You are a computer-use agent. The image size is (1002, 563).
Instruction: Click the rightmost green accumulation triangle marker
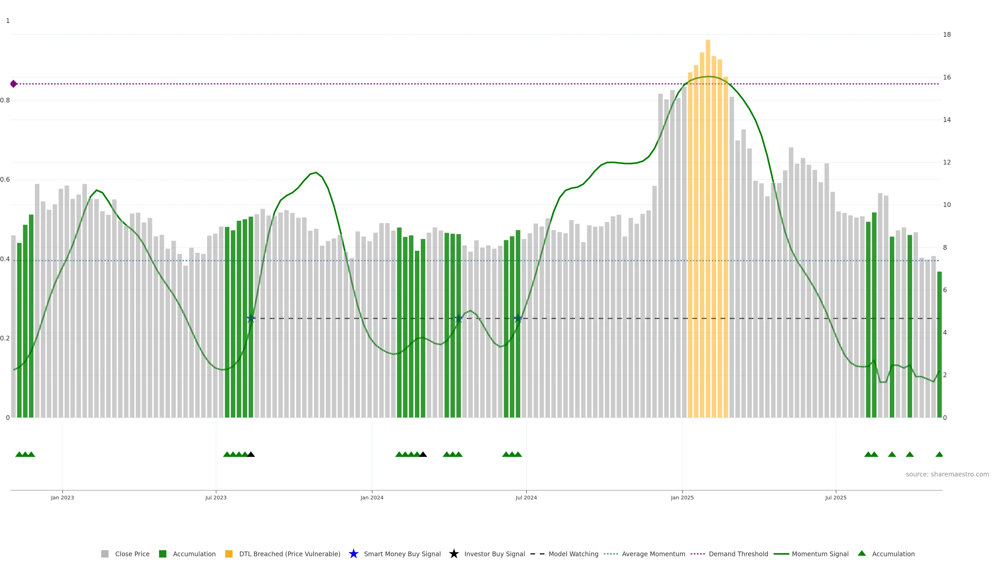coord(939,454)
